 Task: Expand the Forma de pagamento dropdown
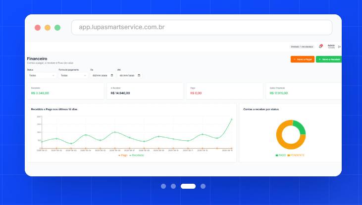73,76
